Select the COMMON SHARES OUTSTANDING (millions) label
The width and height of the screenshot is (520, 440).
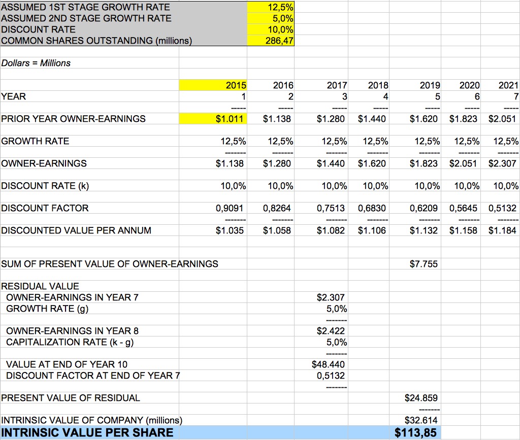click(x=96, y=41)
